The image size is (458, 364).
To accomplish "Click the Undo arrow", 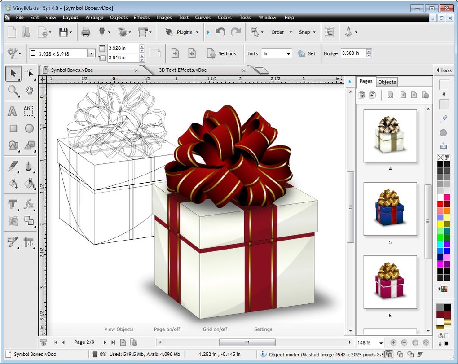I will (220, 31).
